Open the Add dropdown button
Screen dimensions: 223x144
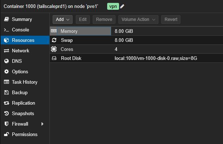pos(62,19)
